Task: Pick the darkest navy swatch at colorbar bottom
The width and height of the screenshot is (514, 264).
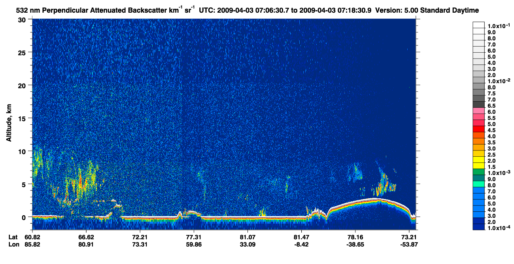Action: (479, 226)
